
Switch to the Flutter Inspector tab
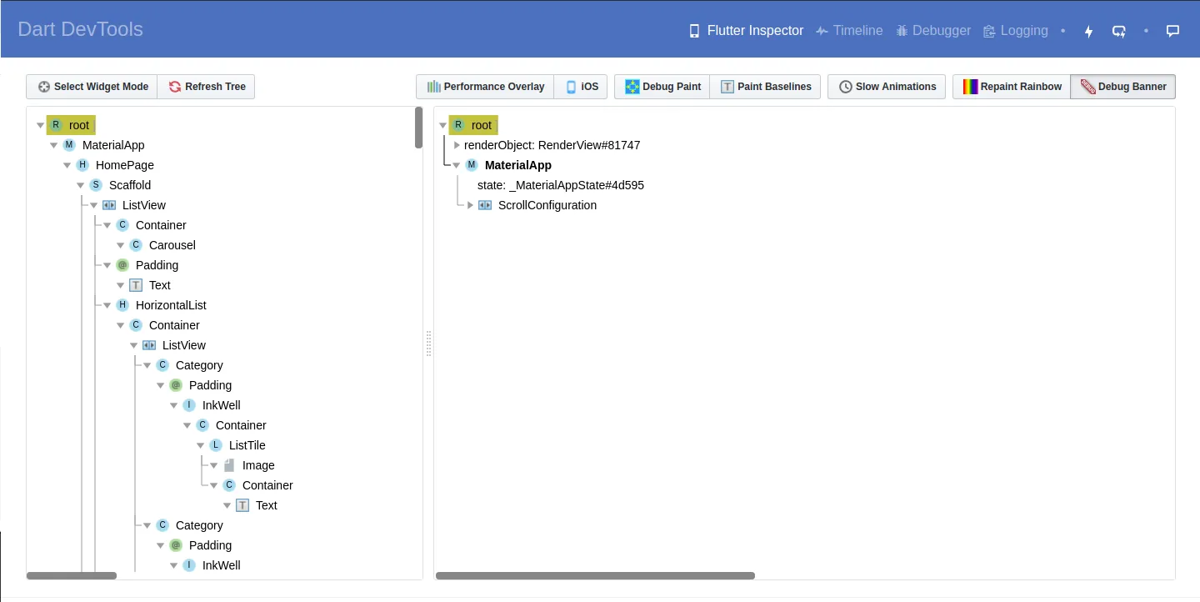(746, 30)
